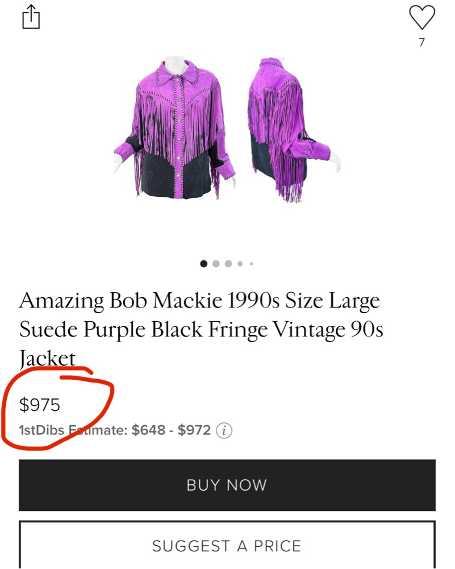This screenshot has height=569, width=455.
Task: Click the word Jacket in the title
Action: (47, 358)
